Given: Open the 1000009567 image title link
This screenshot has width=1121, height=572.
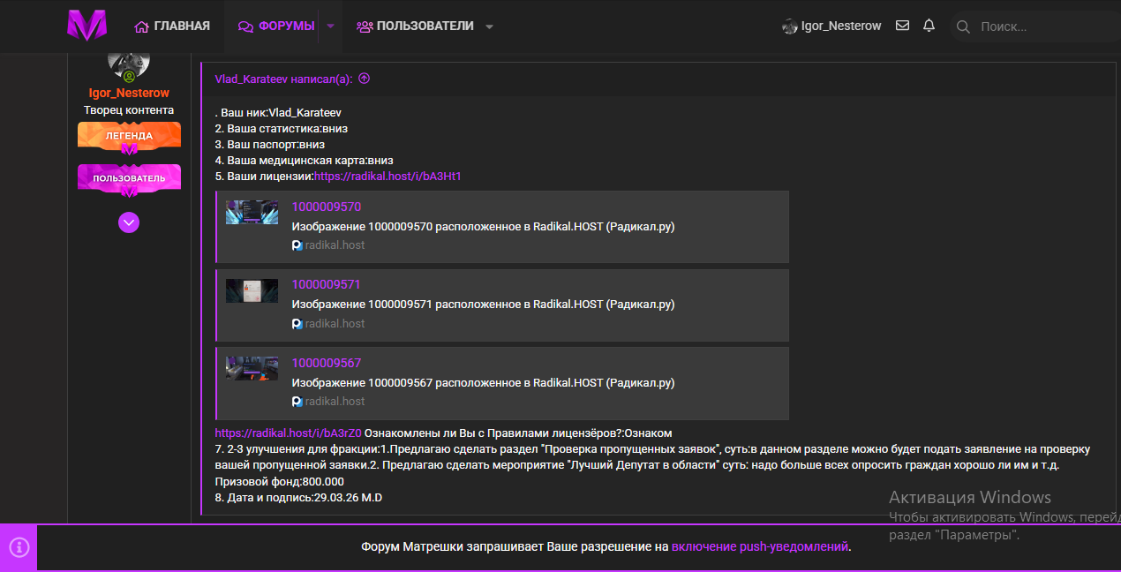Looking at the screenshot, I should 326,363.
